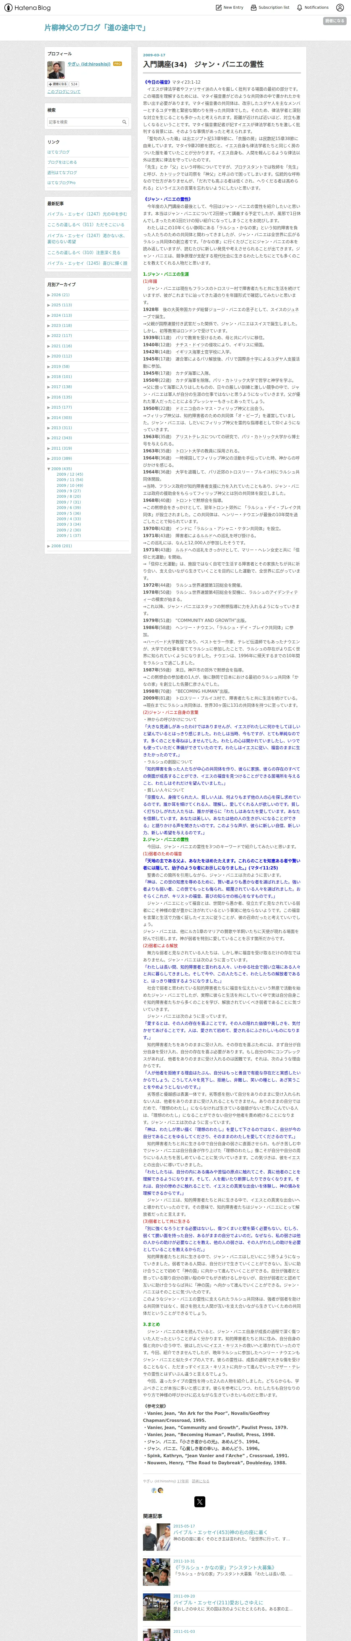
Task: Open はてなブログ link
Action: [58, 152]
